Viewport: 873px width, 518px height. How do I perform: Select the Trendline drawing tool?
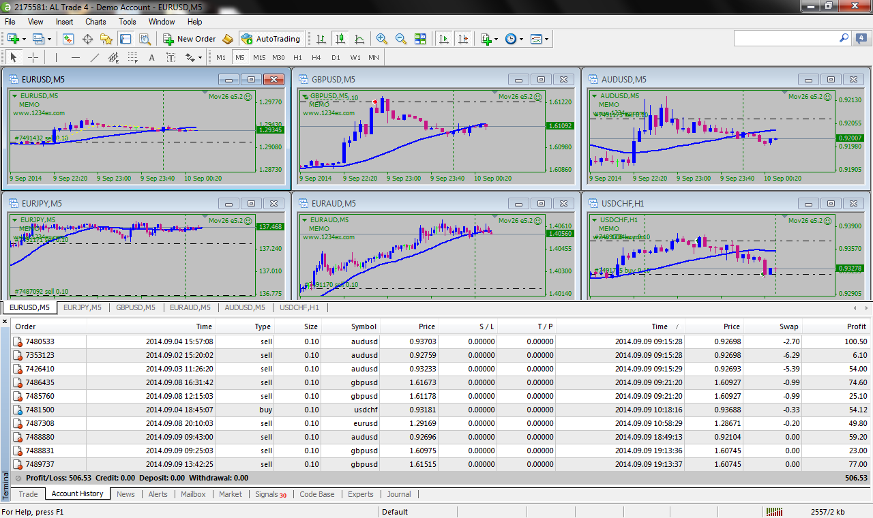coord(94,57)
